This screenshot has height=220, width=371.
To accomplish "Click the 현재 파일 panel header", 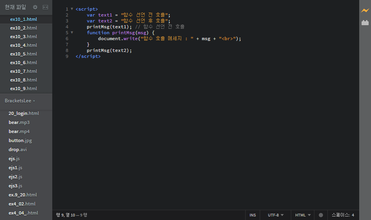I will coord(15,7).
